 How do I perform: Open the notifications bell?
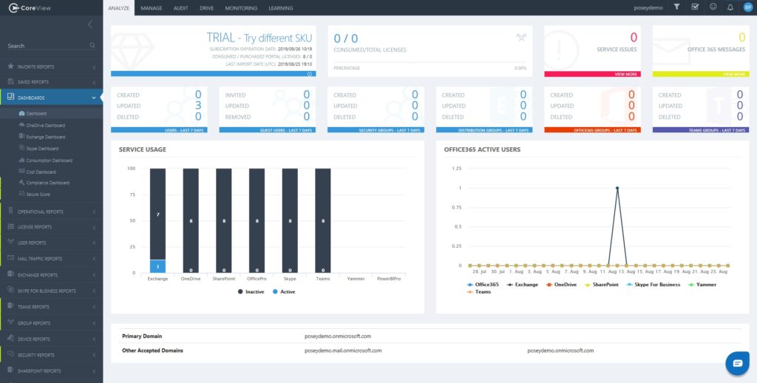click(730, 7)
